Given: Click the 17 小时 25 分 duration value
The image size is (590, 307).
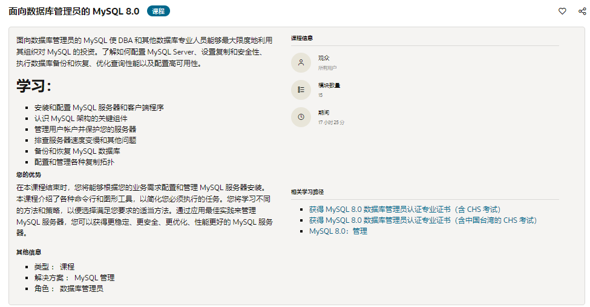Looking at the screenshot, I should pos(331,122).
